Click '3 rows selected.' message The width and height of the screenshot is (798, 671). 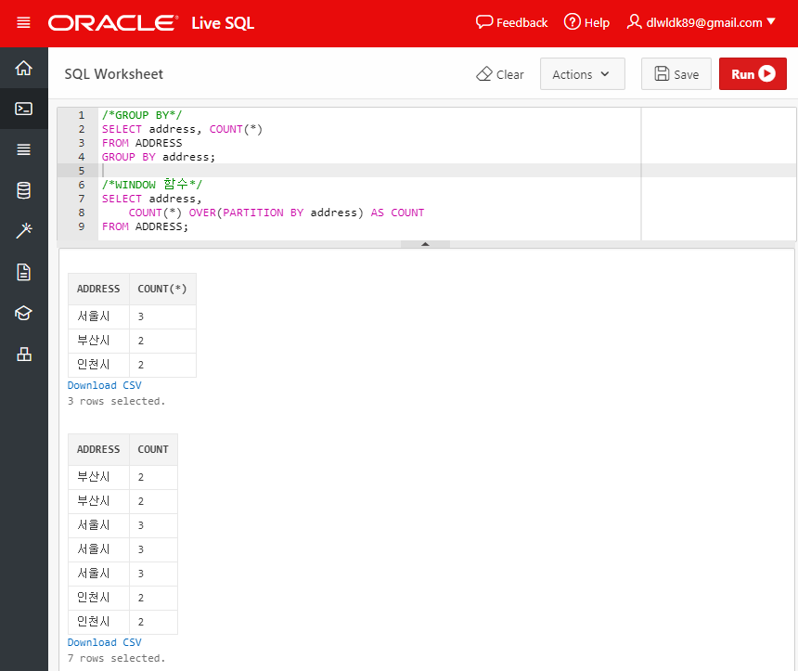tap(117, 401)
